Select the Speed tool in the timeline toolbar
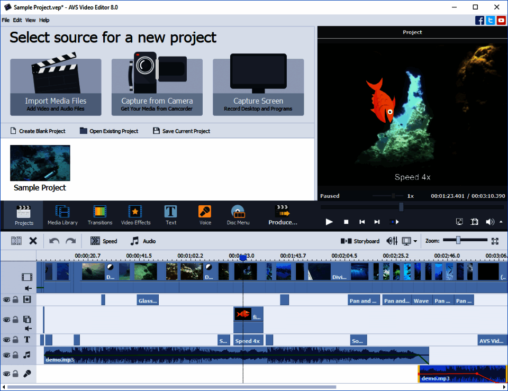The image size is (508, 391). tap(104, 241)
